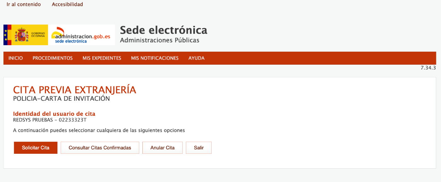
Task: Open the PROCEDIMIENTOS section
Action: click(52, 58)
